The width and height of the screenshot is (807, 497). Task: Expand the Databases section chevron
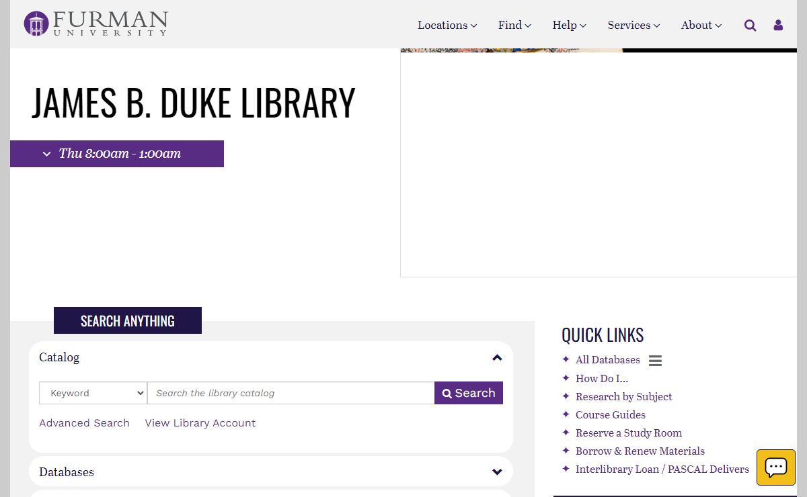click(497, 472)
